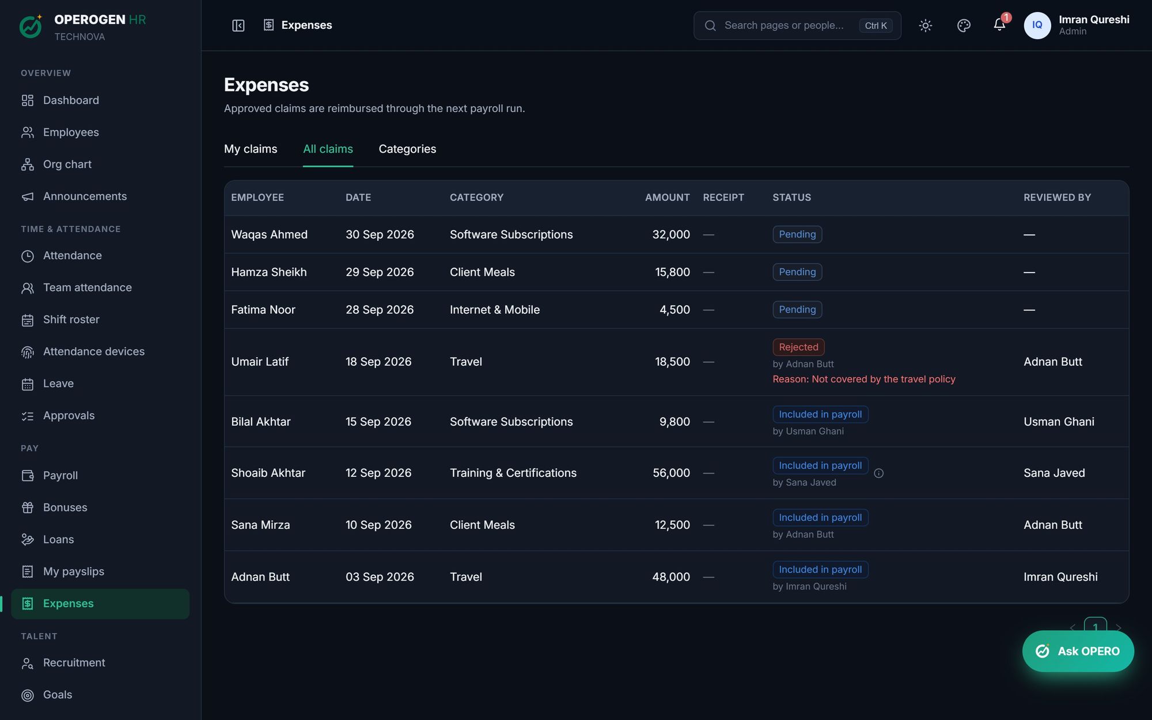Open My payslips
This screenshot has height=720, width=1152.
100,571
